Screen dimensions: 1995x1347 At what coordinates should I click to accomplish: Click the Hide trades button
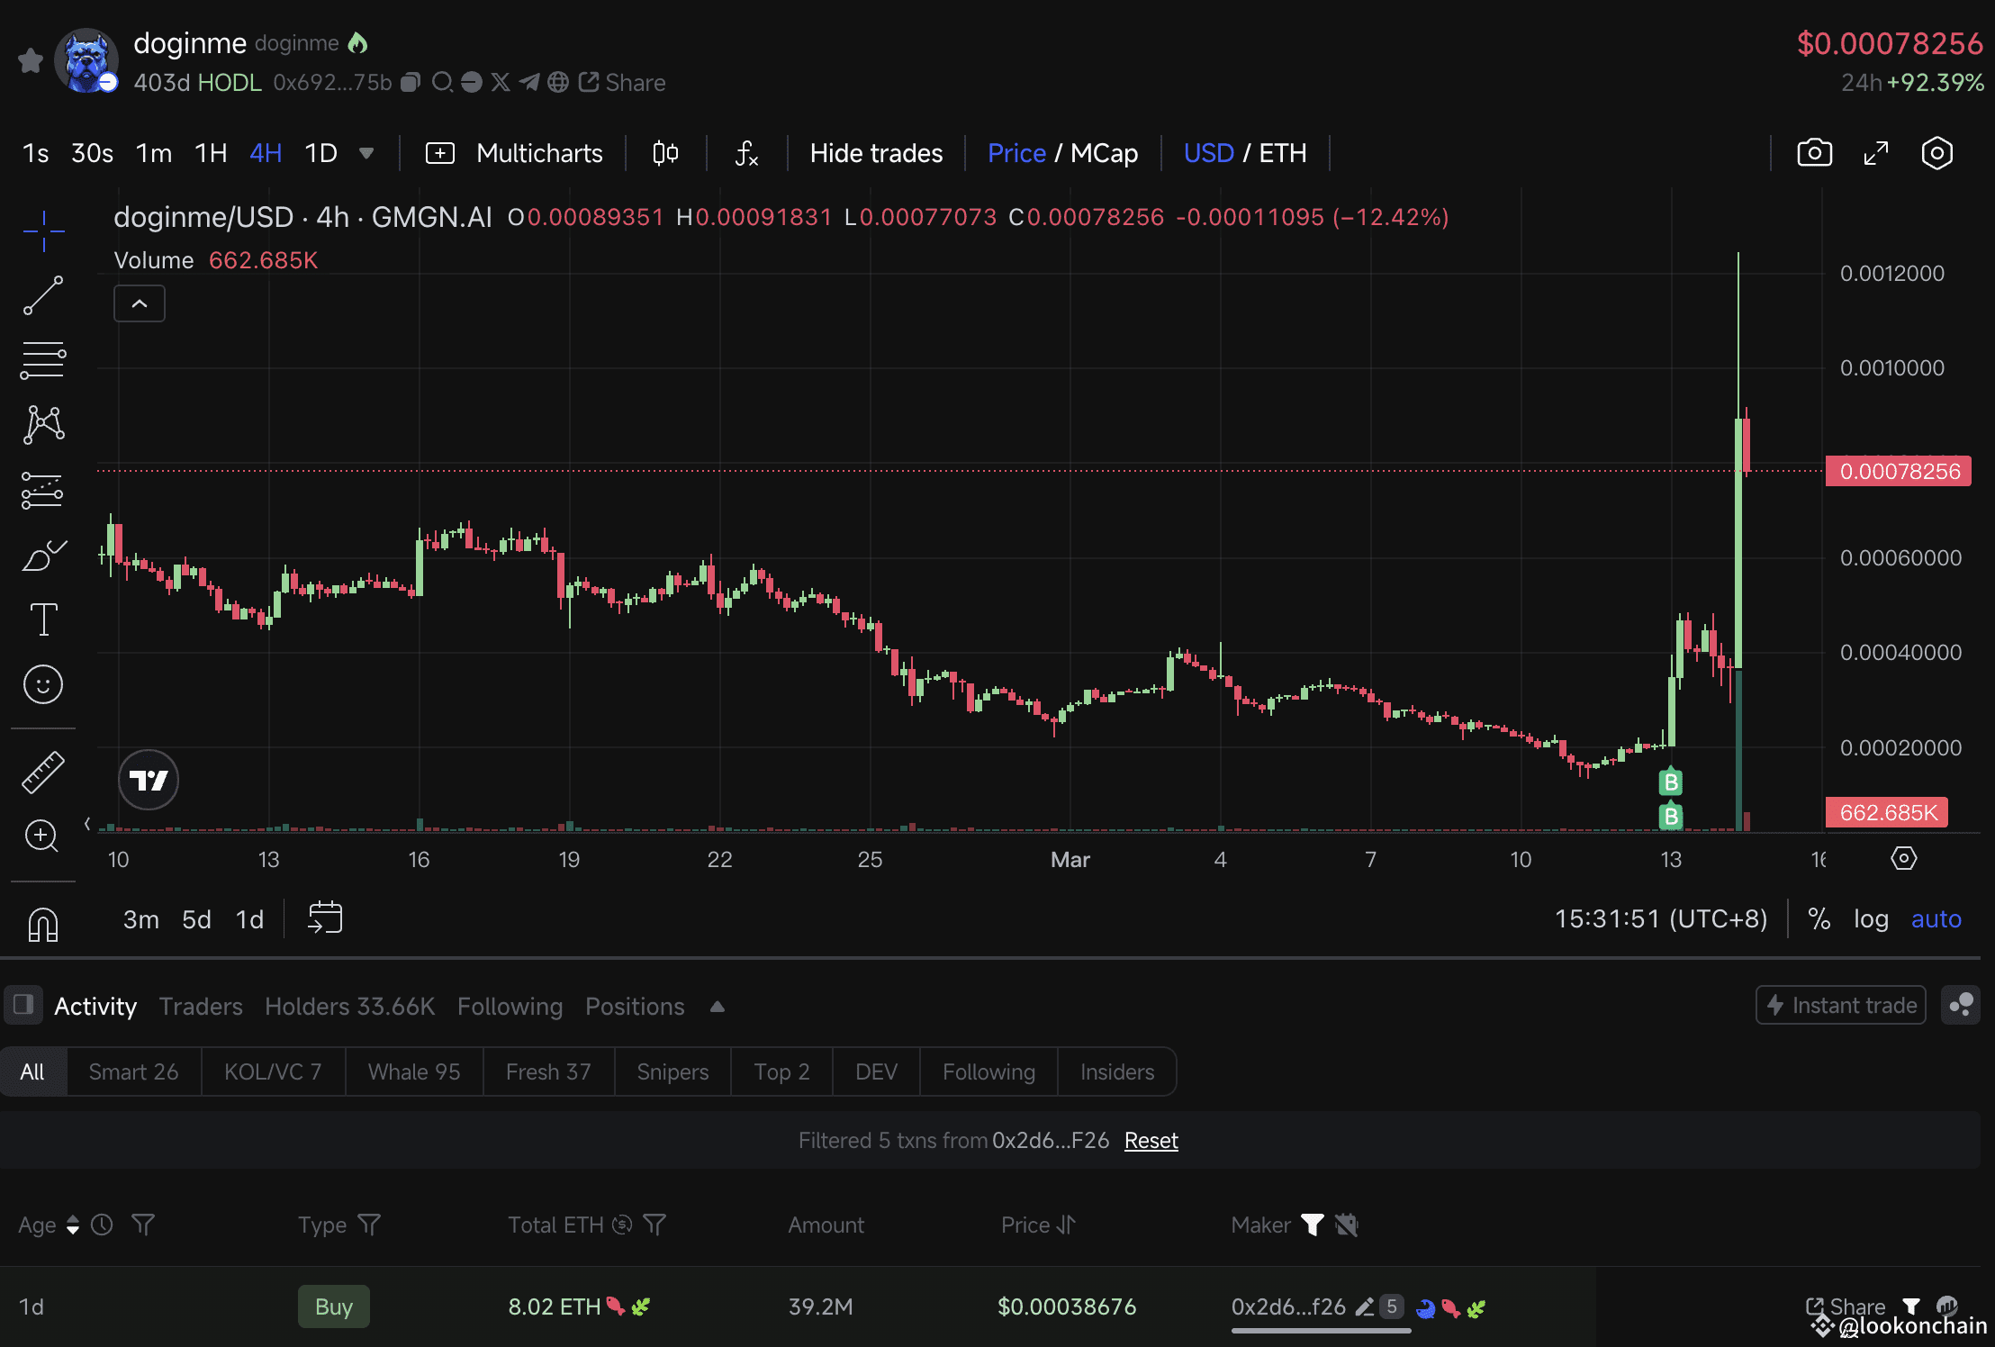[876, 153]
